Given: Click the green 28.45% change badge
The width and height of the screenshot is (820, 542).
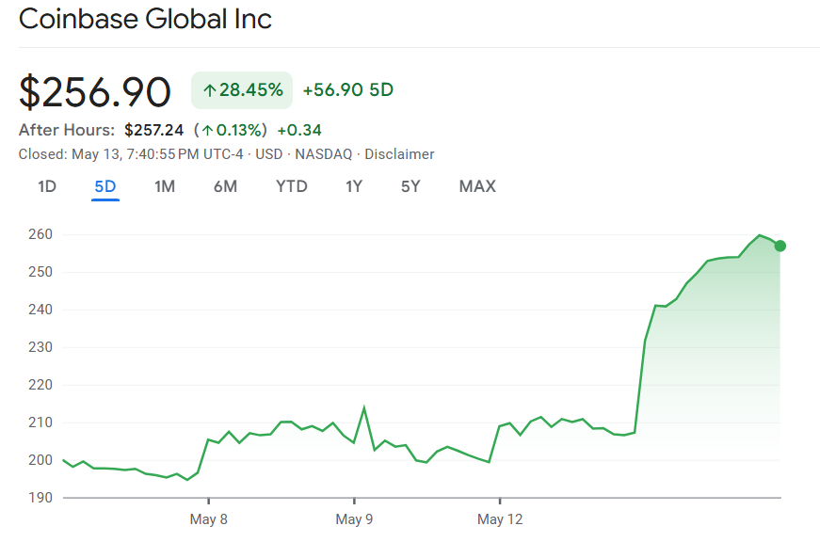Looking at the screenshot, I should click(242, 90).
